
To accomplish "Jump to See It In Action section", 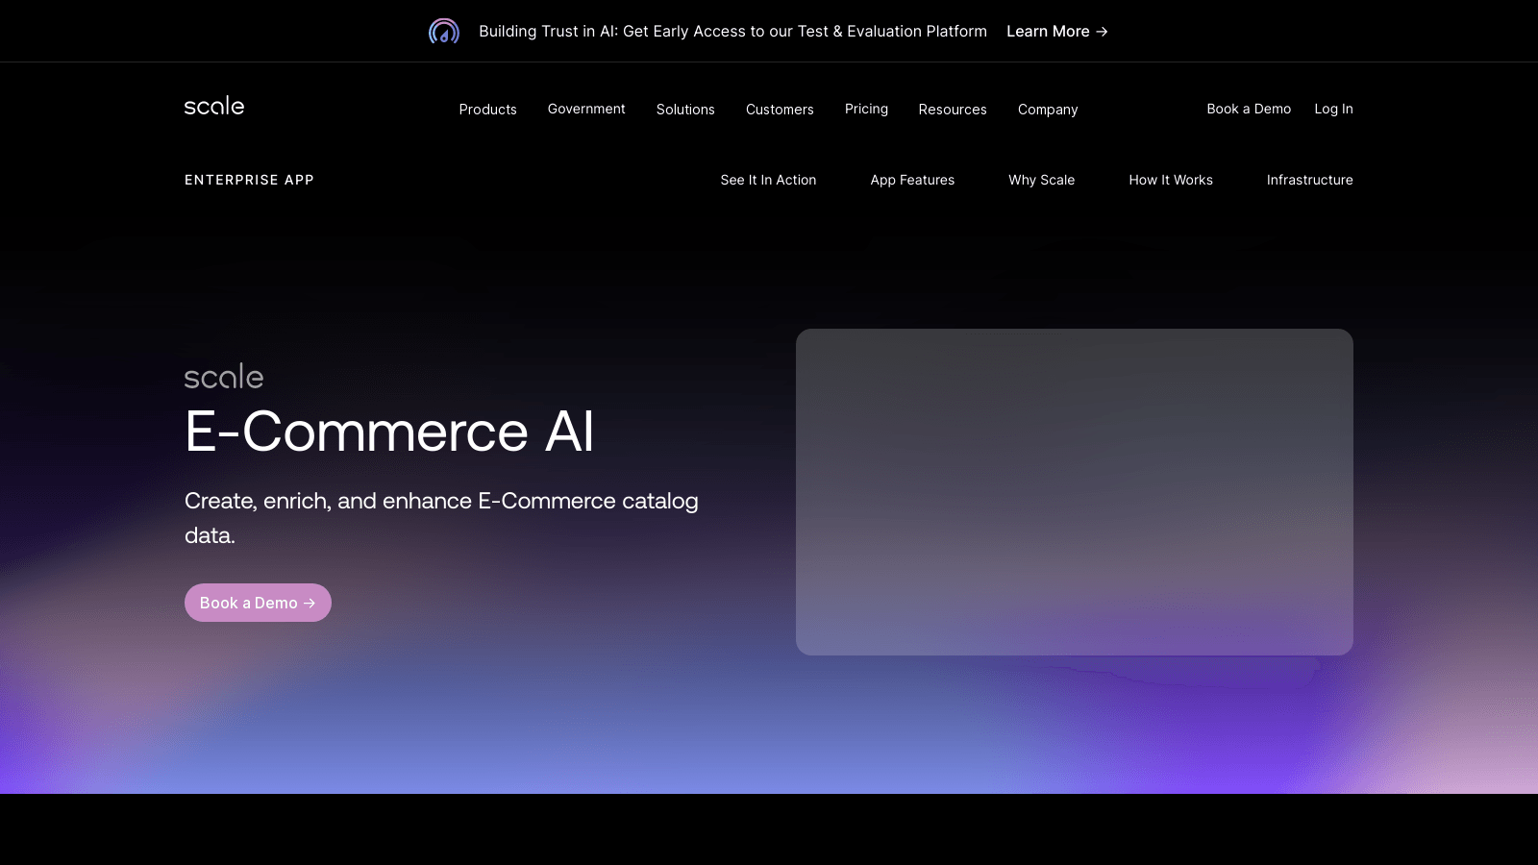I will tap(768, 180).
